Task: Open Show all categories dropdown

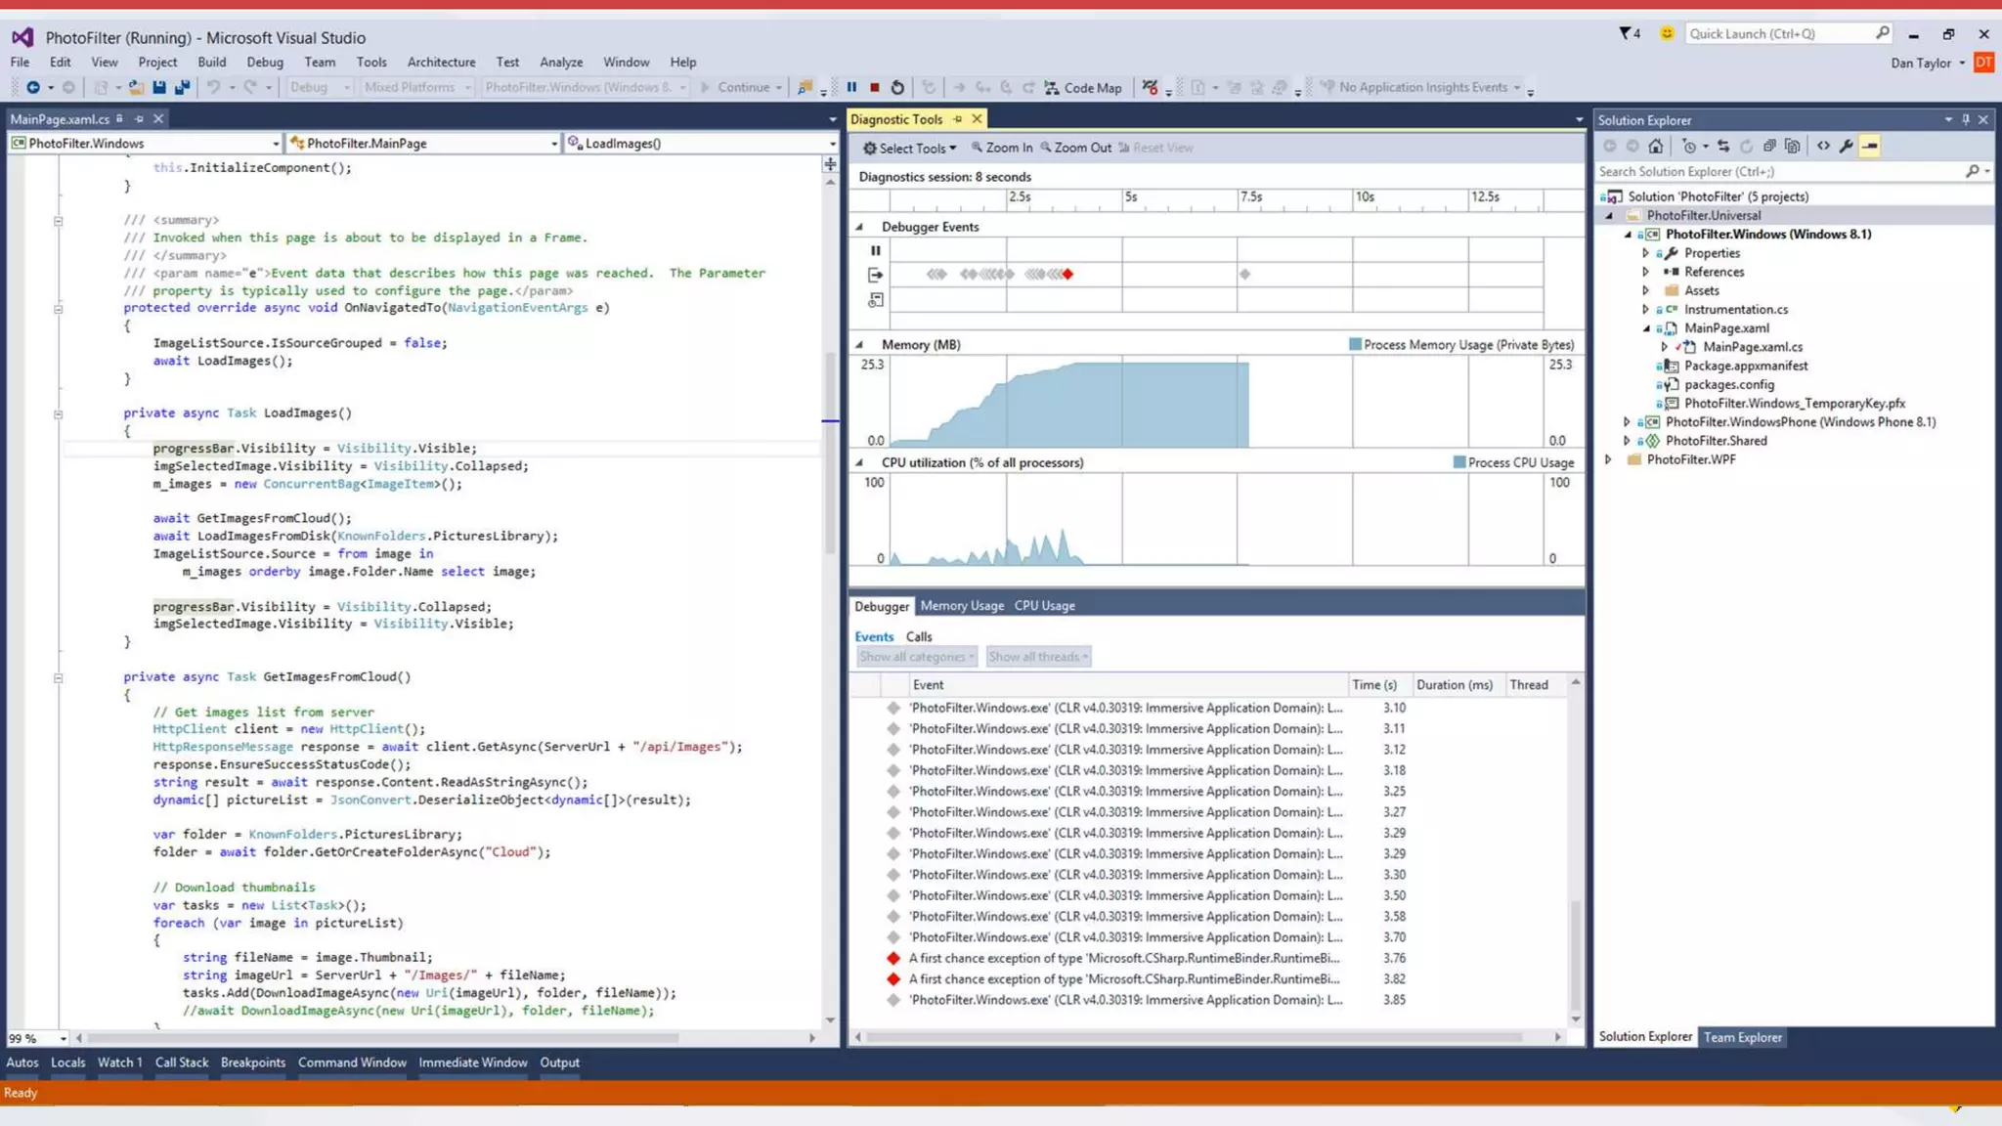Action: coord(917,657)
